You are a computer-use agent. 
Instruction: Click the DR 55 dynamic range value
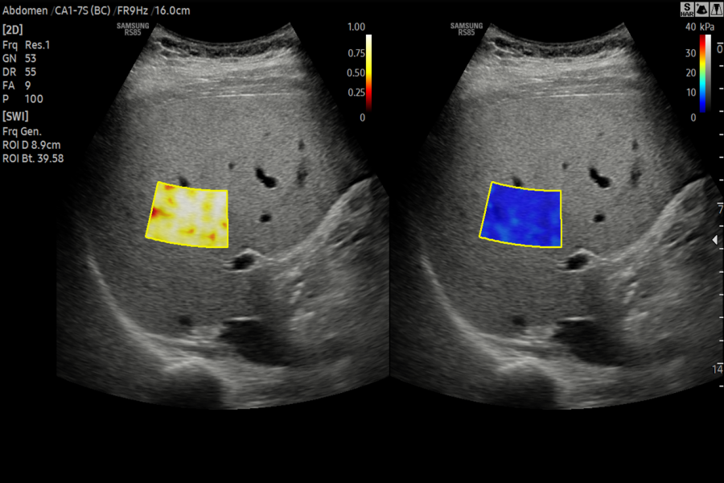pyautogui.click(x=19, y=72)
